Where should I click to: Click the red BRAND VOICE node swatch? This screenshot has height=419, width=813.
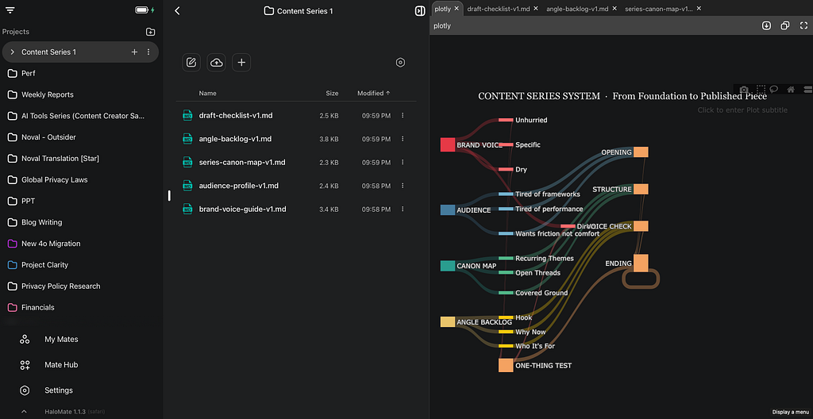448,144
